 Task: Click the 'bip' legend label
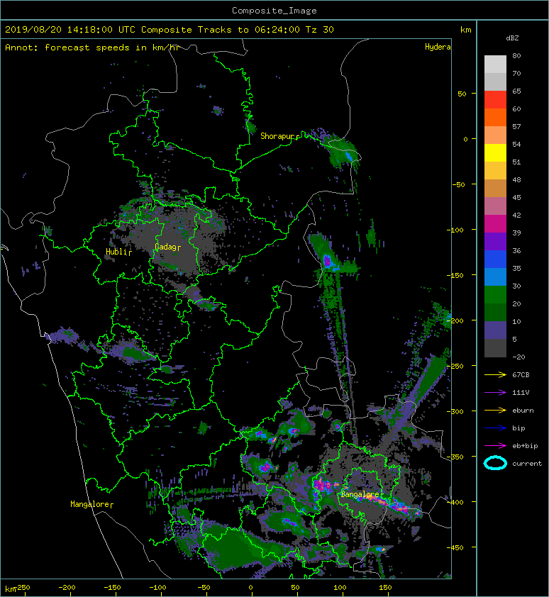[x=518, y=428]
